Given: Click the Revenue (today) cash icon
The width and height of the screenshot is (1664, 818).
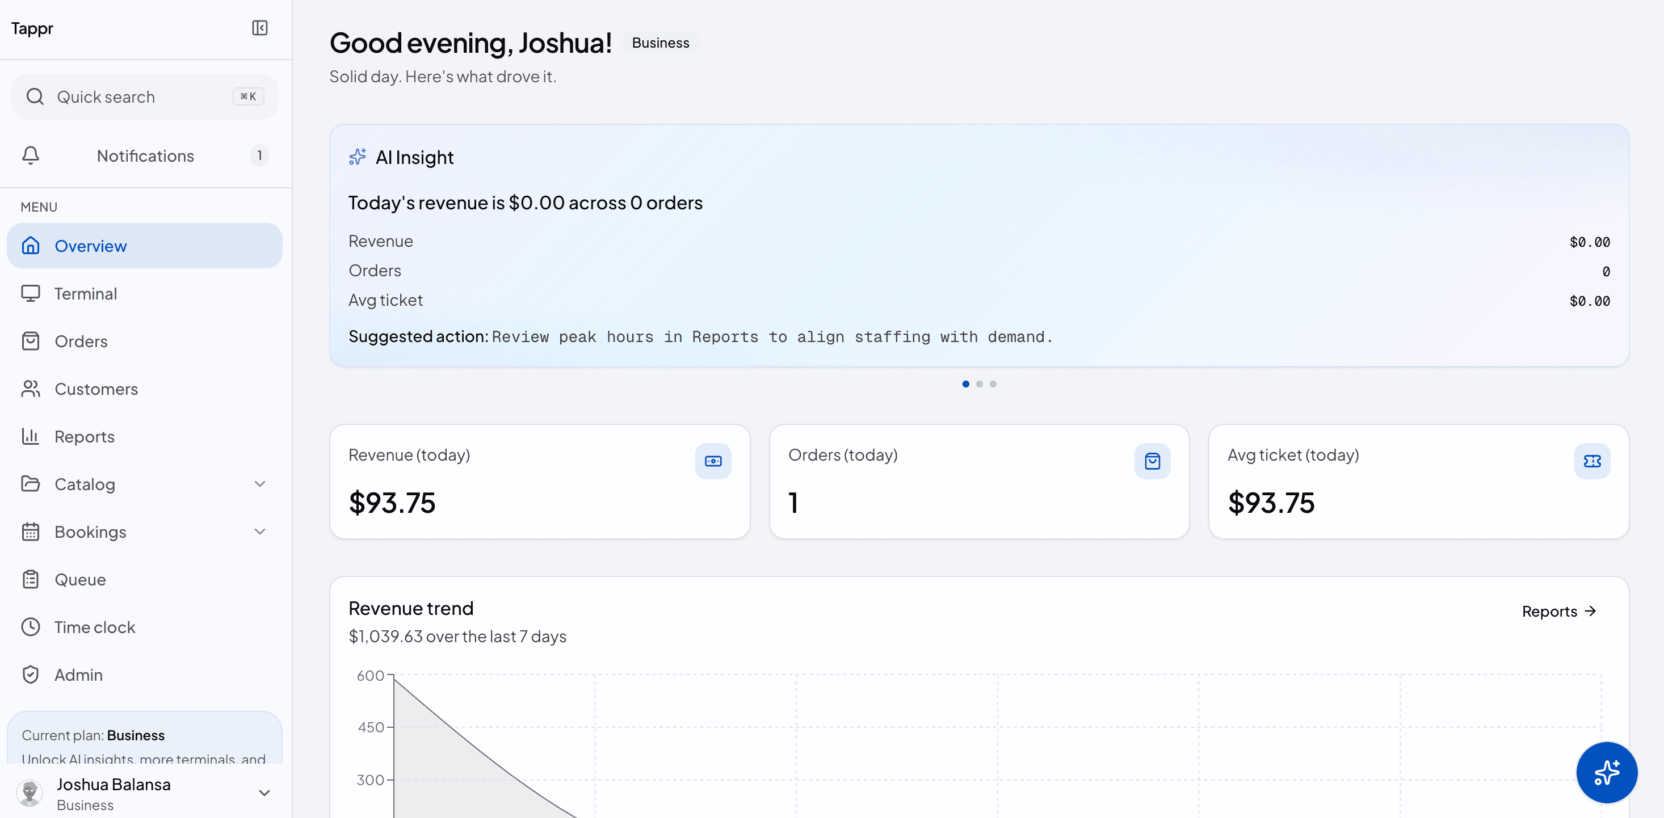Looking at the screenshot, I should 713,461.
